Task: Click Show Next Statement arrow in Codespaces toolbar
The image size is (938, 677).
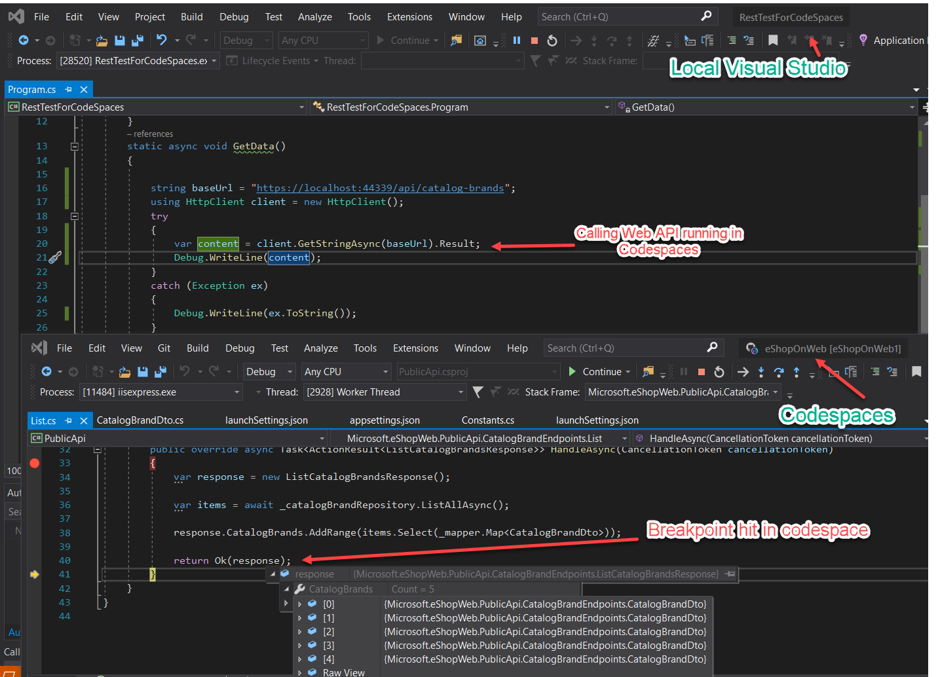Action: tap(743, 372)
